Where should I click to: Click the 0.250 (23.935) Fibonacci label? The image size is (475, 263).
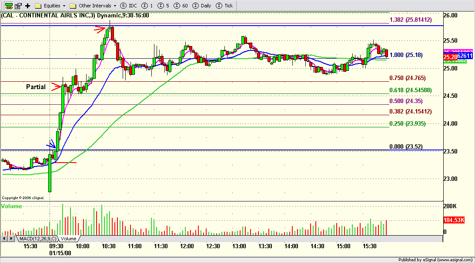[x=408, y=123]
